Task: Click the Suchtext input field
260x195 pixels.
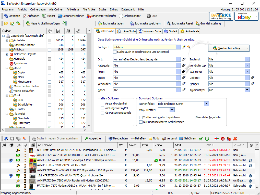Action: point(144,47)
